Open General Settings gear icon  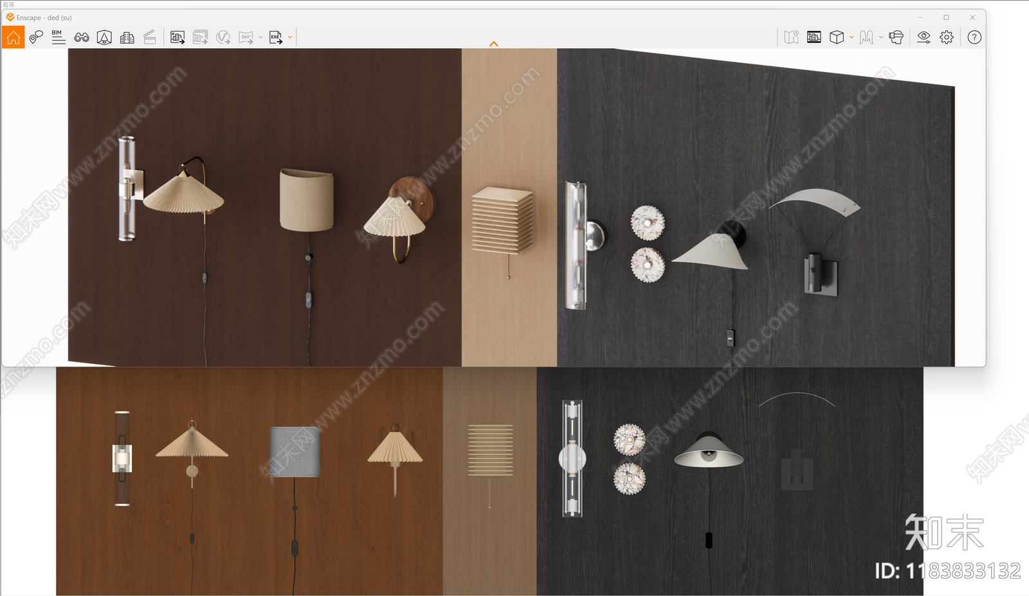[947, 37]
